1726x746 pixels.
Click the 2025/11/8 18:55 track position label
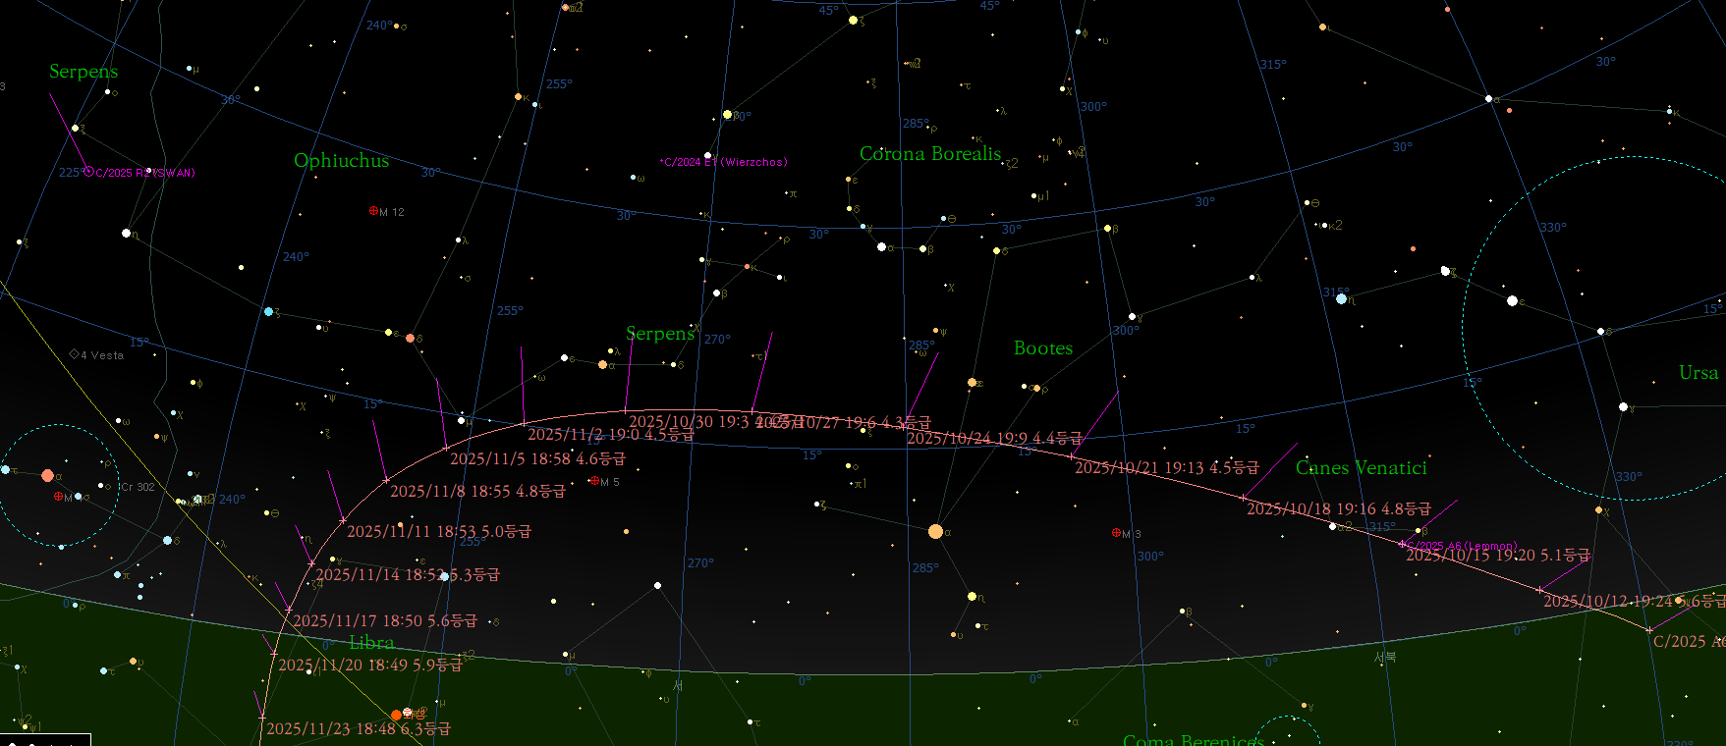point(477,491)
